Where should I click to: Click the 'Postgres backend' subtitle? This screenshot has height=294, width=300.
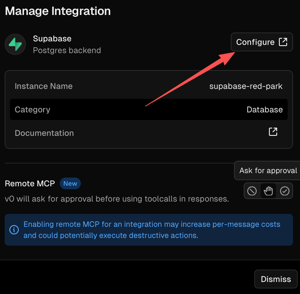click(67, 50)
